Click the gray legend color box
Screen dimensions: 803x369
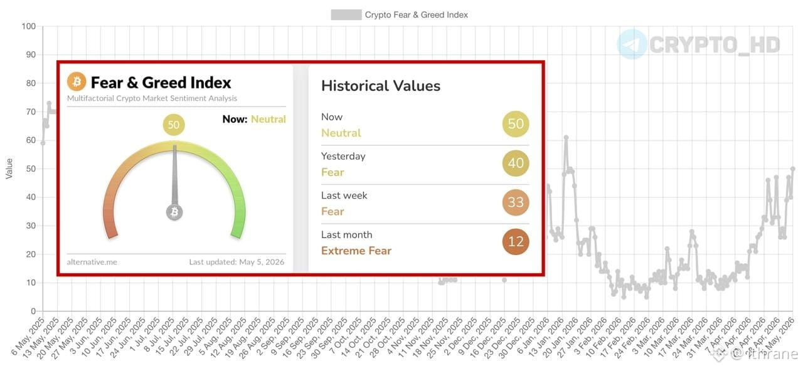tap(346, 14)
